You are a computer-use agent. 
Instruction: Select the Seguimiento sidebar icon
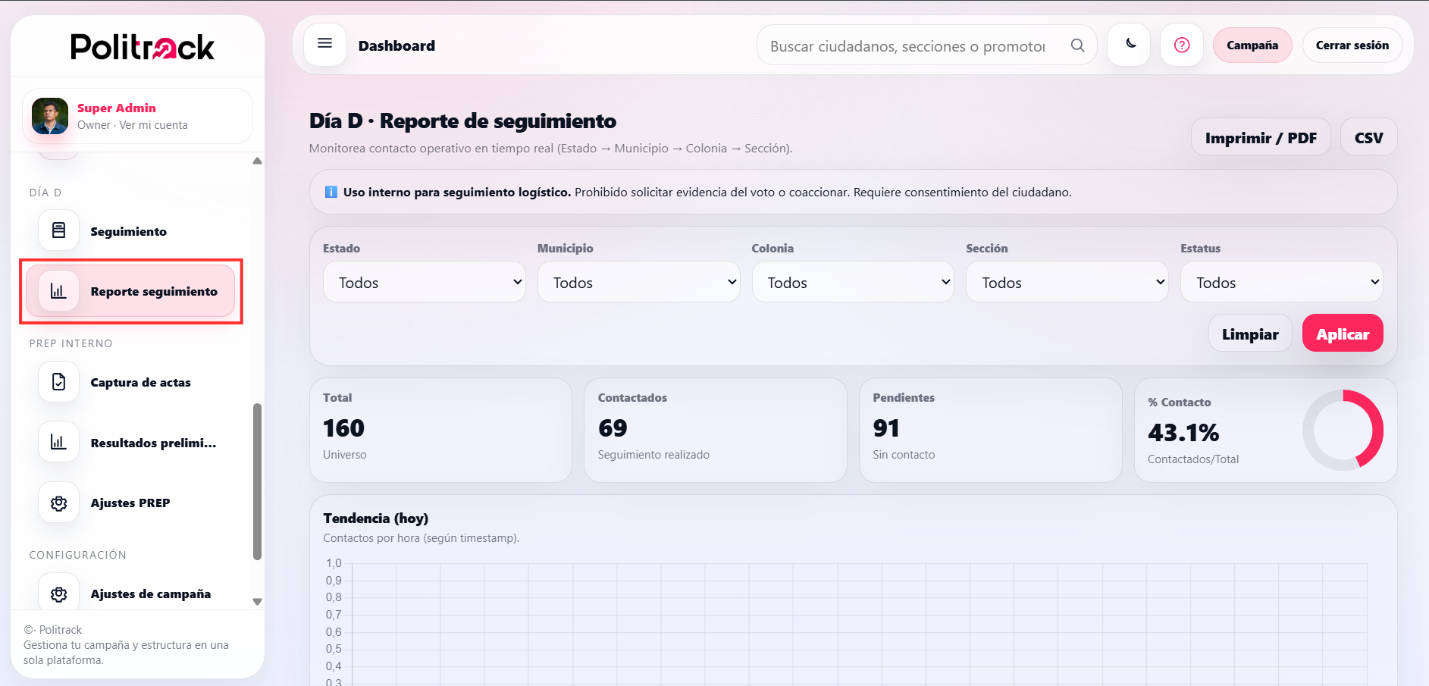click(x=58, y=230)
